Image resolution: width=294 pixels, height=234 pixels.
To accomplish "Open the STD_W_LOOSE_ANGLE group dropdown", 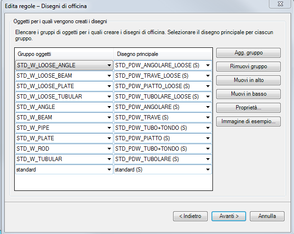I will 109,65.
